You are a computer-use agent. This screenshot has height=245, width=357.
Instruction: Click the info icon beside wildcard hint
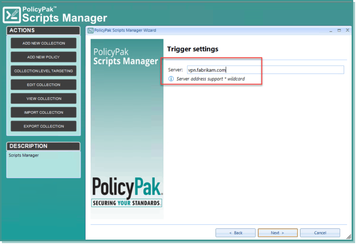[x=171, y=79]
